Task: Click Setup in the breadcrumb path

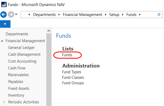Action: tap(114, 15)
